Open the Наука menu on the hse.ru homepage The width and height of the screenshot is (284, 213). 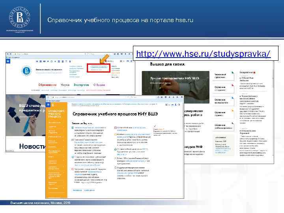point(65,85)
